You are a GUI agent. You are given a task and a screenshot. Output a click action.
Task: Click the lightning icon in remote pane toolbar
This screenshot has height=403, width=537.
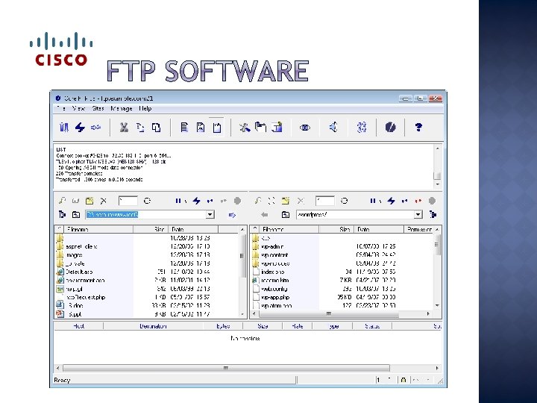[391, 201]
